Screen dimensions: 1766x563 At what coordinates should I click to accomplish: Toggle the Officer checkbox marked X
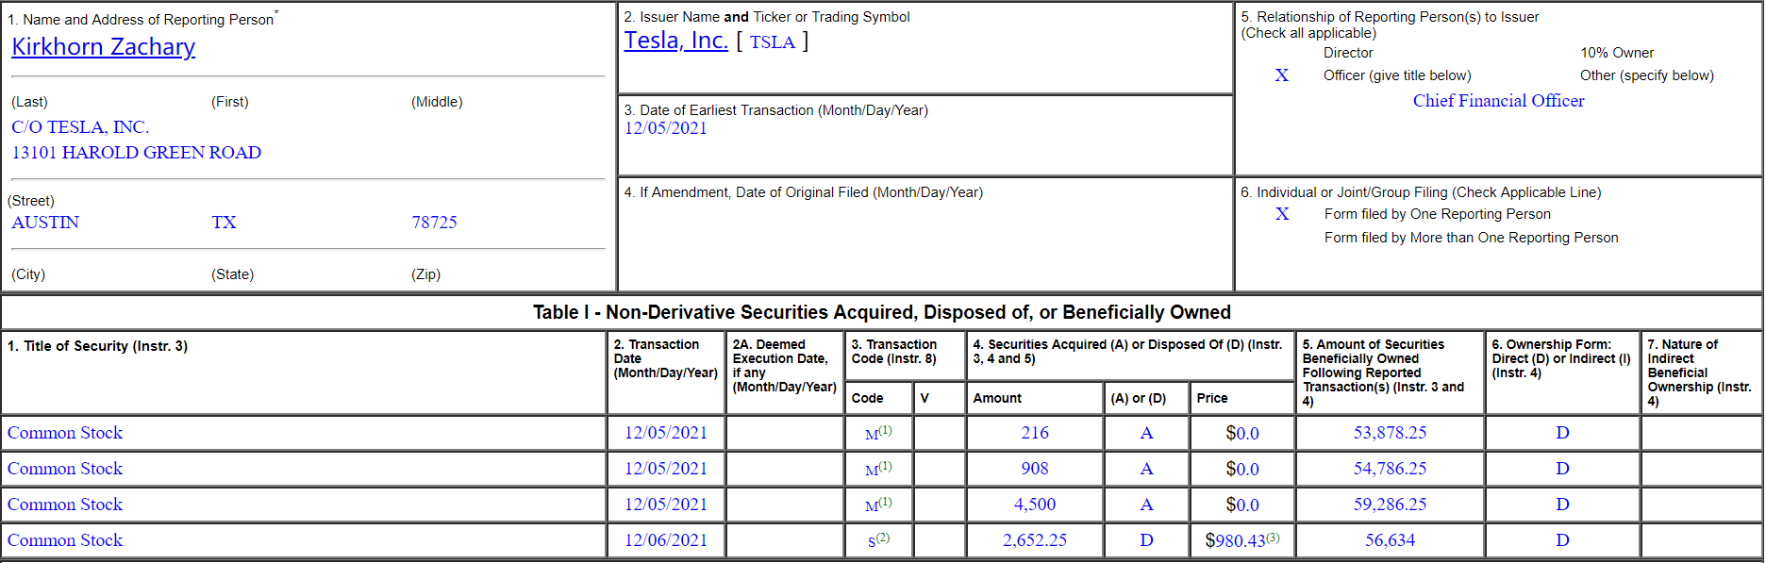pyautogui.click(x=1281, y=75)
